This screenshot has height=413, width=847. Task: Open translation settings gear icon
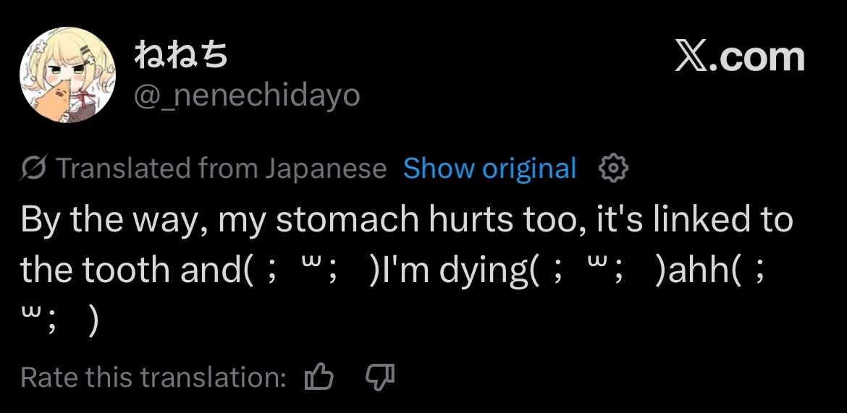coord(613,169)
